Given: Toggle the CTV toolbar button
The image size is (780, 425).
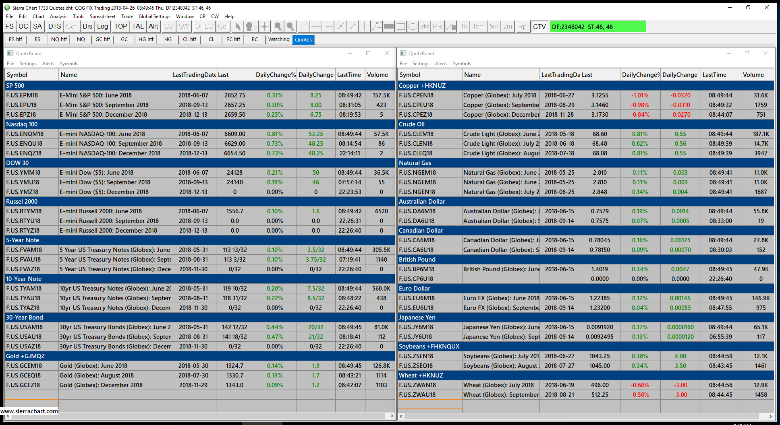Looking at the screenshot, I should tap(539, 27).
